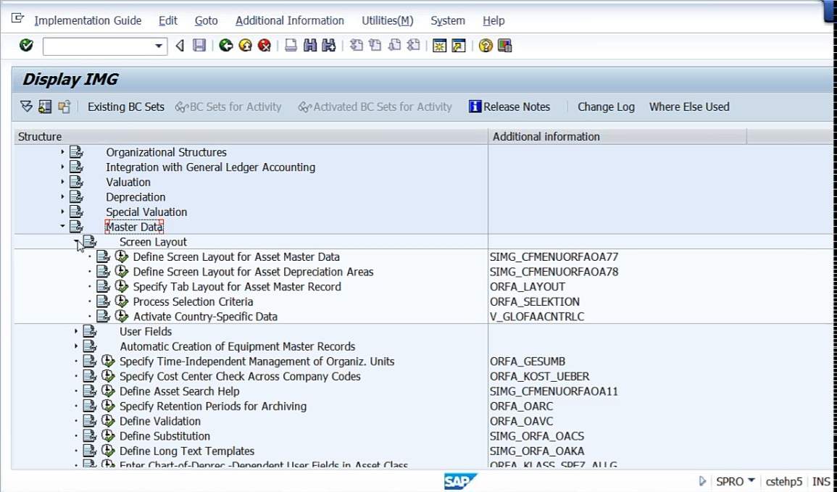837x492 pixels.
Task: Open documentation icon for Define Substitution
Action: coord(89,436)
